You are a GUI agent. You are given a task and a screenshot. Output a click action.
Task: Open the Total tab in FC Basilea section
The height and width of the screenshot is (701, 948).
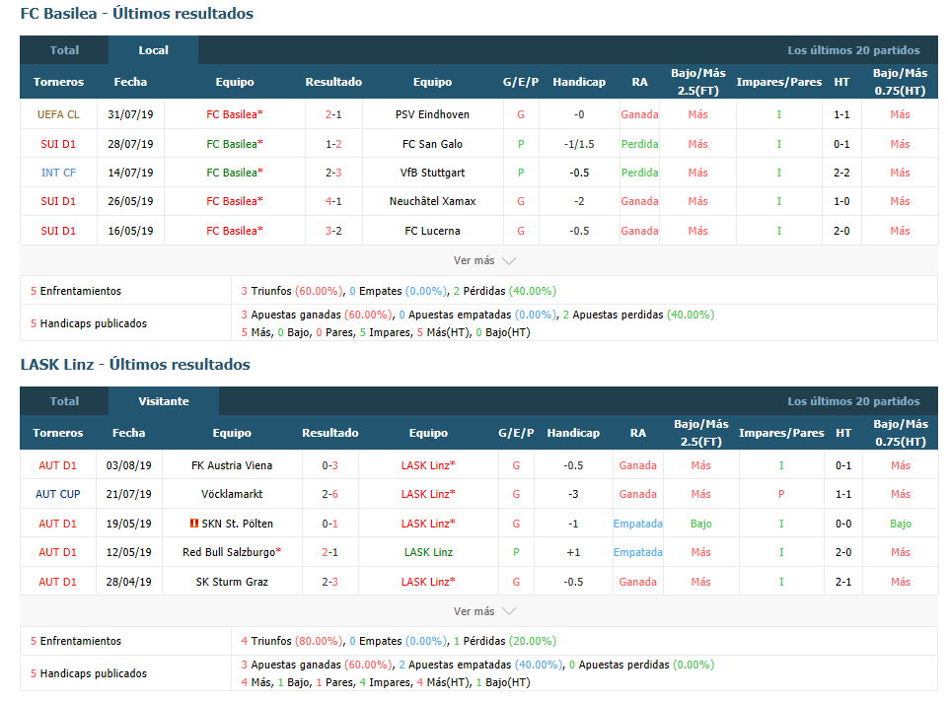(64, 50)
